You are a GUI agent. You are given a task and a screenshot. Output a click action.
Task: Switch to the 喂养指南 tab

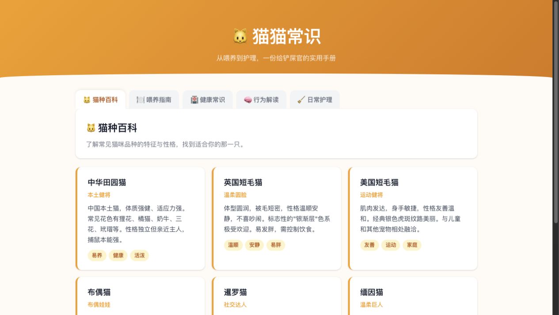pos(154,100)
